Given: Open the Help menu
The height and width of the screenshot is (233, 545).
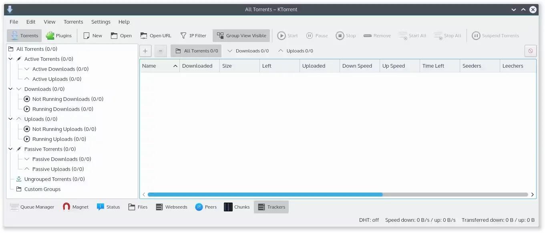Looking at the screenshot, I should pos(124,22).
